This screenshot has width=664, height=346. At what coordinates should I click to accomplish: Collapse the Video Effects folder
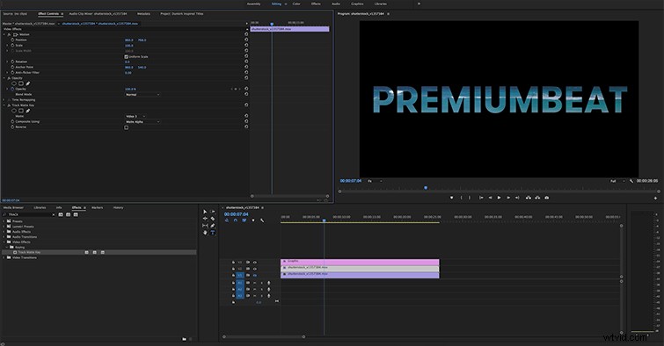(x=4, y=242)
